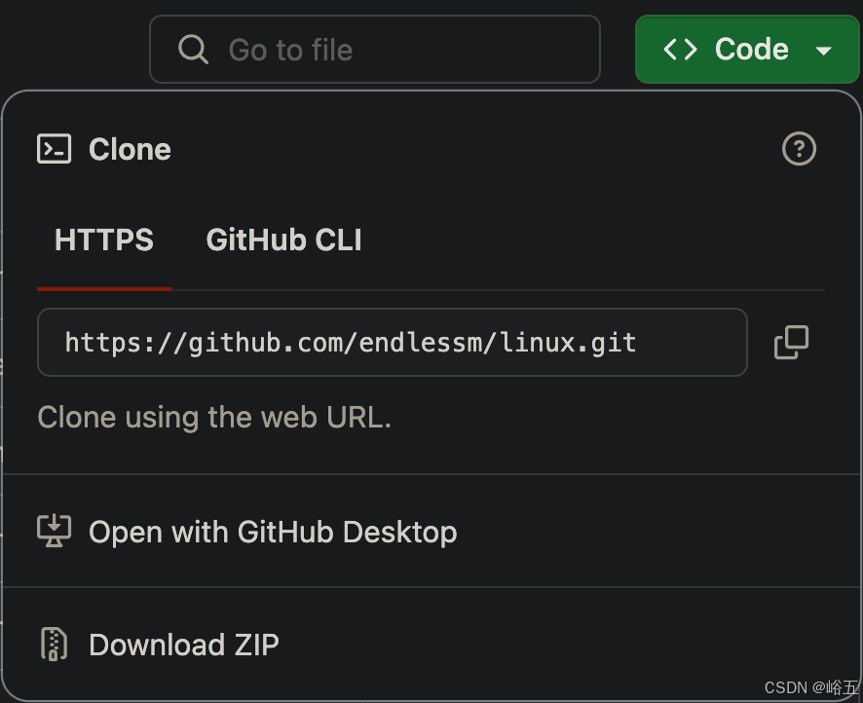This screenshot has width=863, height=703.
Task: Click the 'Clone using the web URL.' text
Action: 214,418
